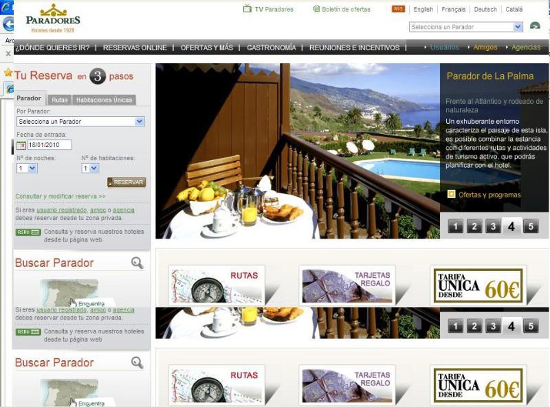The image size is (550, 407).
Task: Open the calendar icon next to Fecha de entrada
Action: click(x=21, y=145)
